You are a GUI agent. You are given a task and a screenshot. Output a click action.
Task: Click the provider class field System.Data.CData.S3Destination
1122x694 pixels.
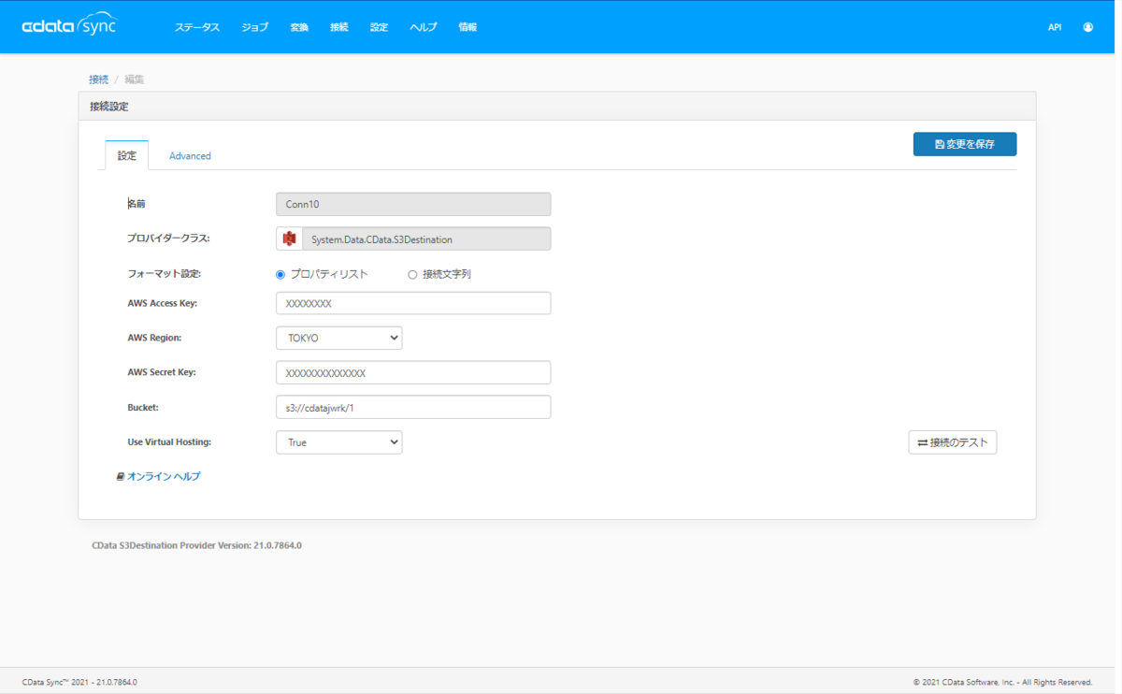pyautogui.click(x=426, y=239)
